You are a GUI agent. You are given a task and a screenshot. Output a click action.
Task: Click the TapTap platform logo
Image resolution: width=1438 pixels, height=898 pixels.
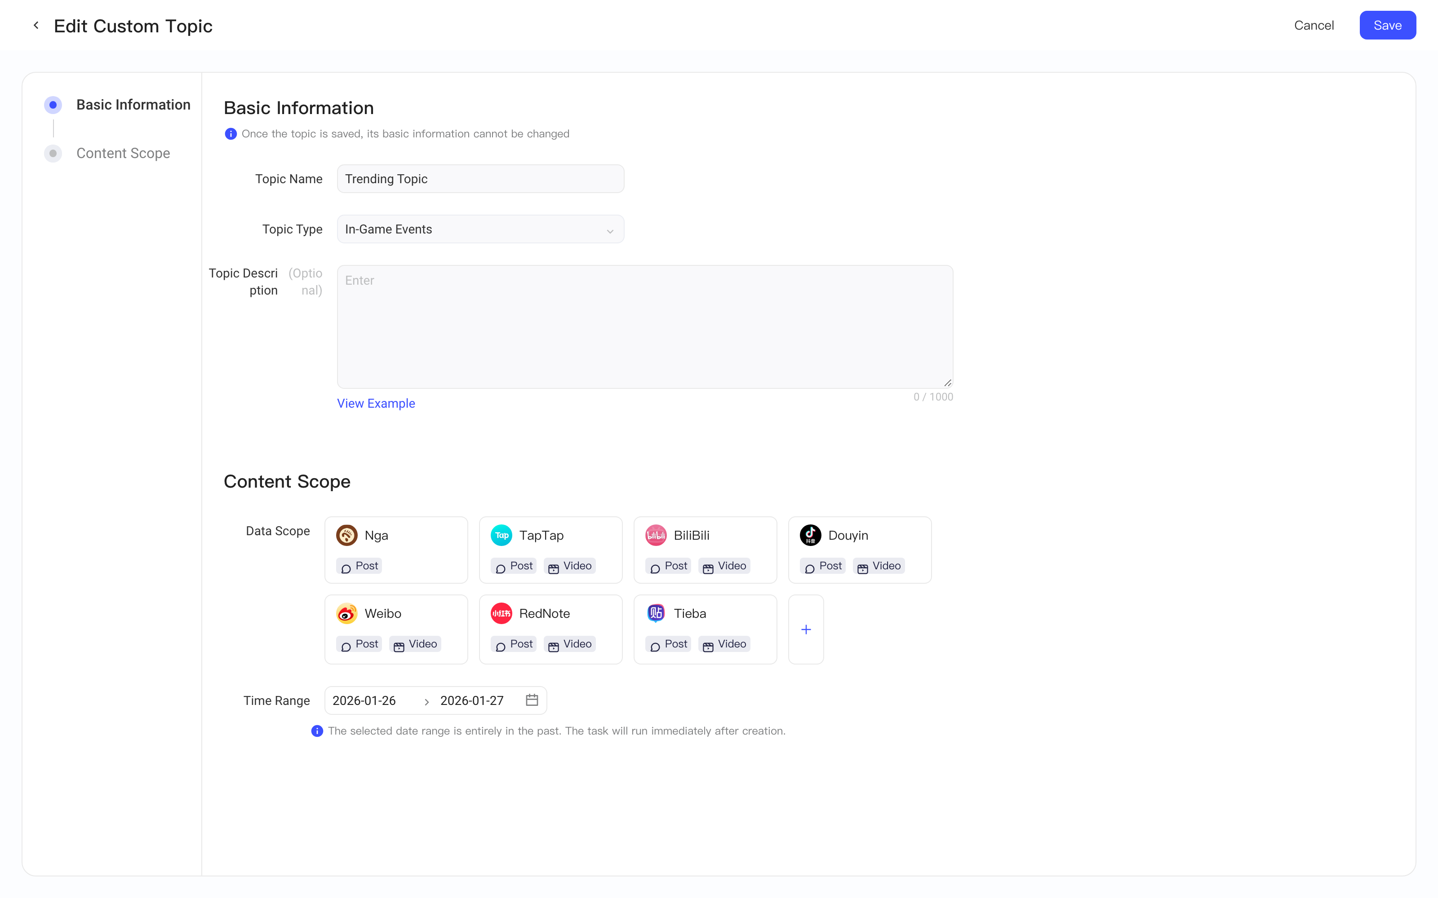[x=501, y=535]
